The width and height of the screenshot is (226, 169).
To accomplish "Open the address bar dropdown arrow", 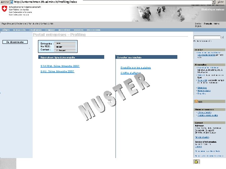I will click(x=213, y=2).
